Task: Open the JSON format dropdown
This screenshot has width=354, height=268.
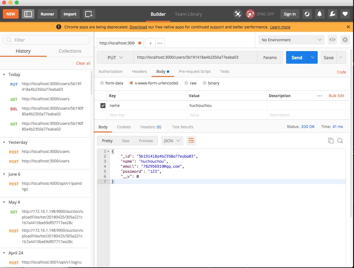Action: (172, 141)
